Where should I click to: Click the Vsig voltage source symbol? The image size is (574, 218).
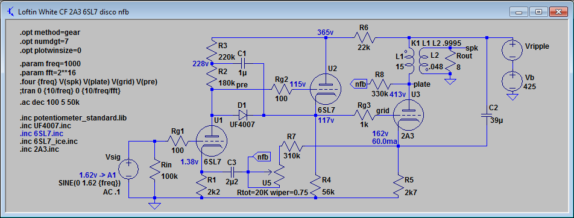point(128,169)
